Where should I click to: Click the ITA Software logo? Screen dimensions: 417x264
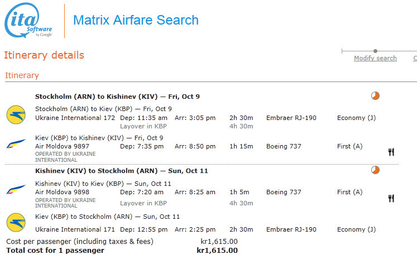pyautogui.click(x=28, y=22)
